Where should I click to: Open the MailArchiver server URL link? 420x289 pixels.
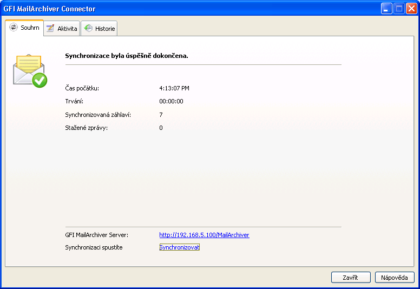(x=204, y=235)
